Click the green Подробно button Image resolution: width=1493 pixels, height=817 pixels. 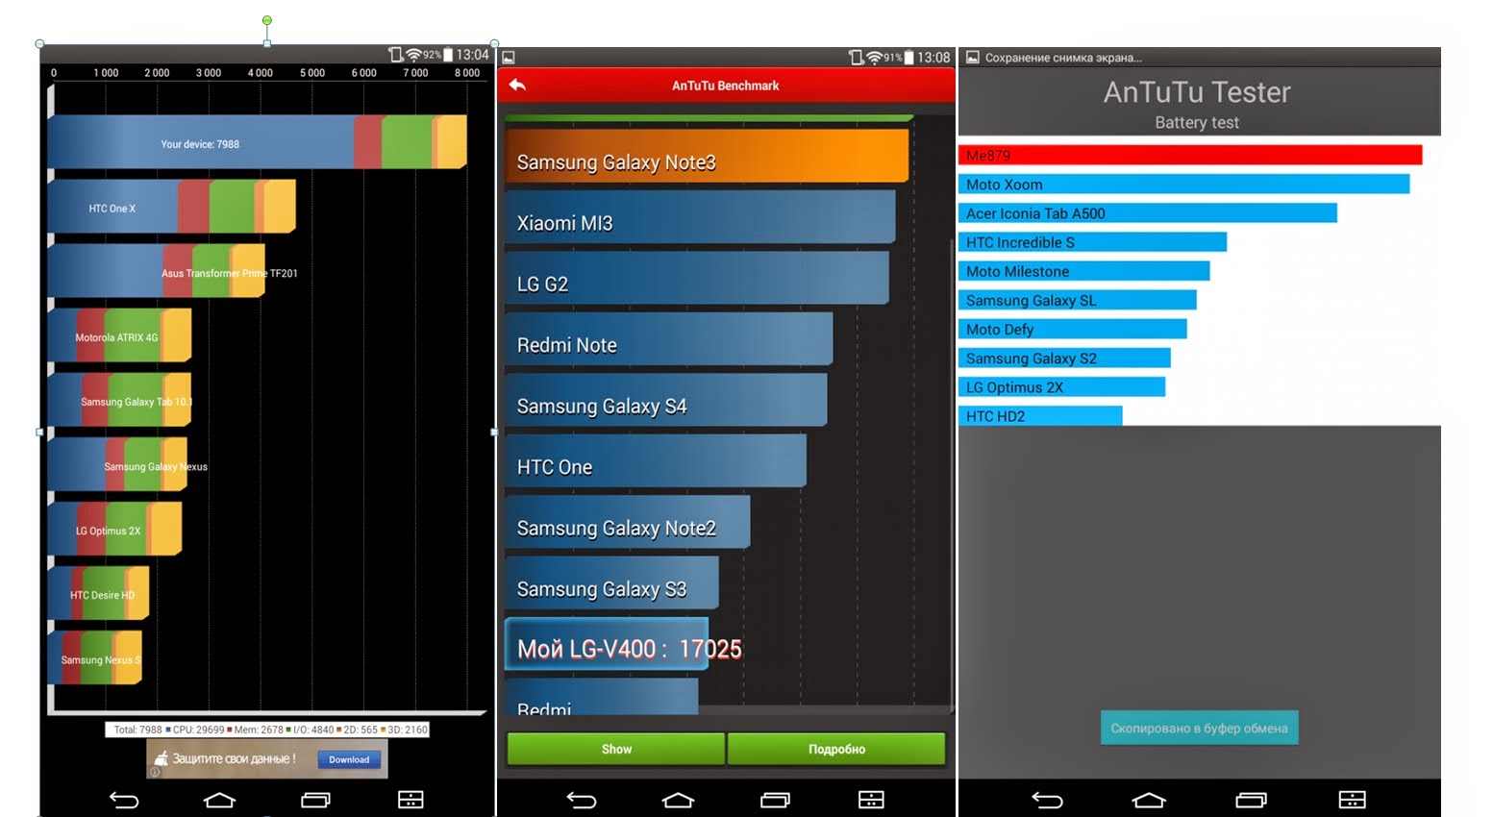click(x=836, y=749)
